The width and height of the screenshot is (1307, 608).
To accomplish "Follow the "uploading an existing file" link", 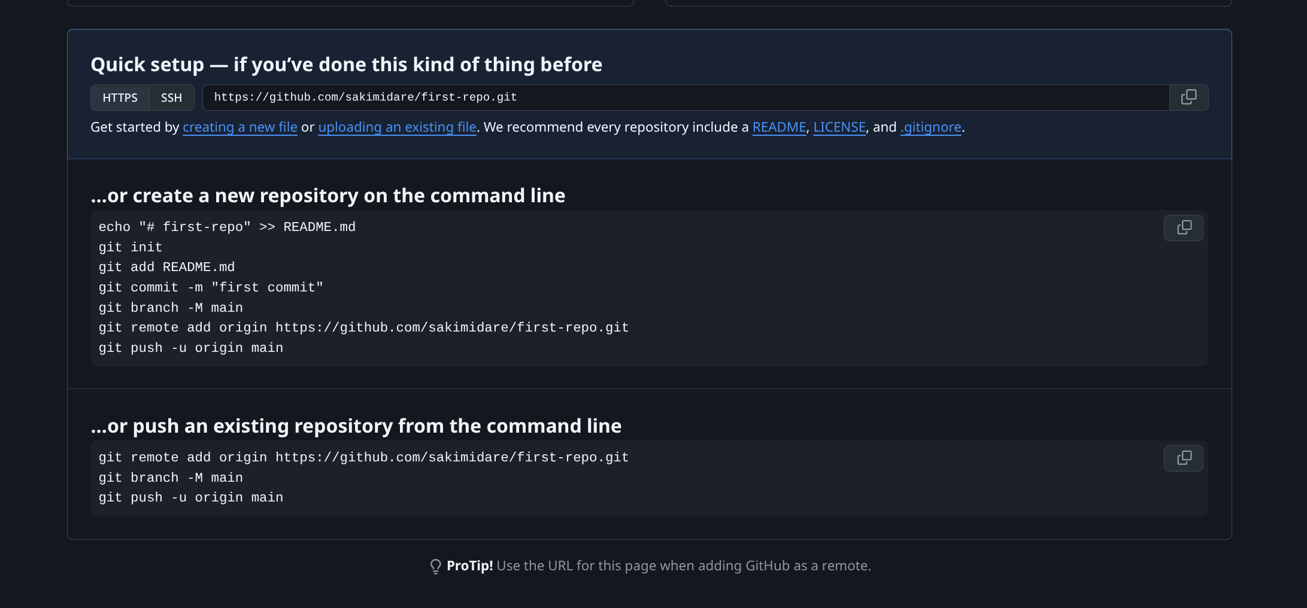I will [x=398, y=127].
